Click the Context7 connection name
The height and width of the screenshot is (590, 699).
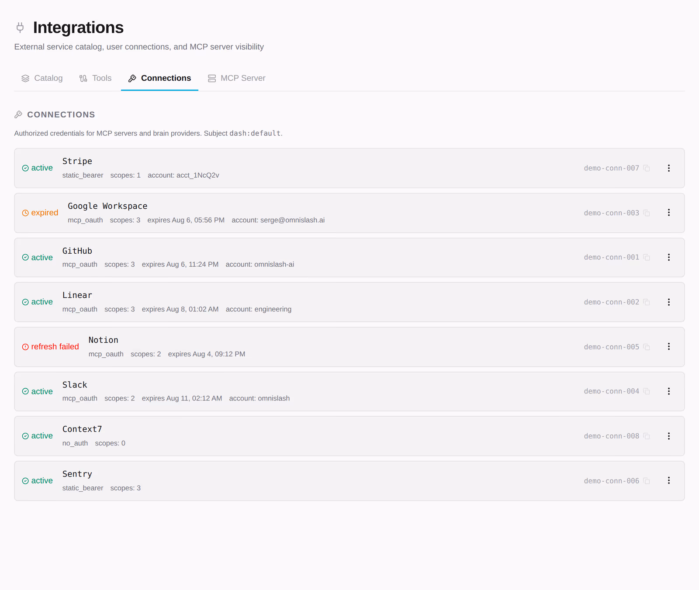[82, 429]
